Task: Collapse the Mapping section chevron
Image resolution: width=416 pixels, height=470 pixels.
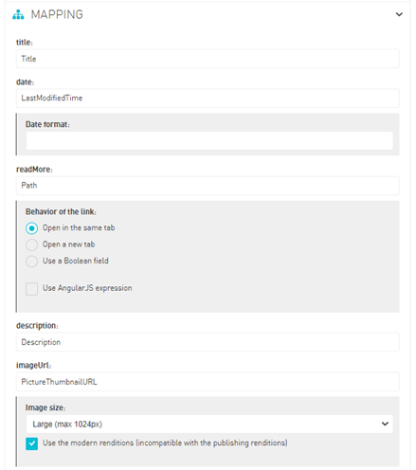Action: coord(399,14)
